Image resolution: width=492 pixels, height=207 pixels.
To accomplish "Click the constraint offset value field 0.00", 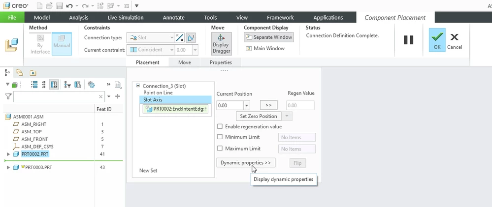I will coord(183,50).
